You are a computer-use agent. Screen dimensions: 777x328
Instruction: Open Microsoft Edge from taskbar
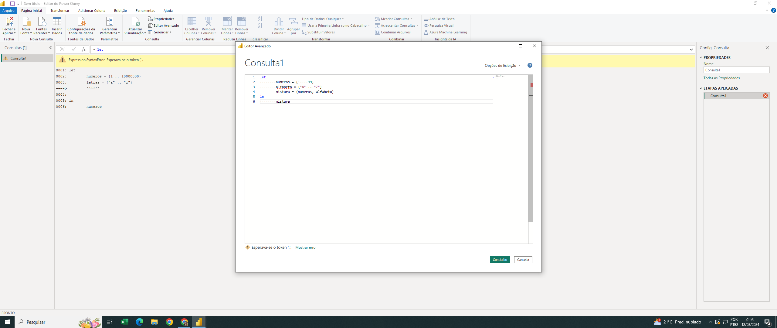pyautogui.click(x=139, y=322)
